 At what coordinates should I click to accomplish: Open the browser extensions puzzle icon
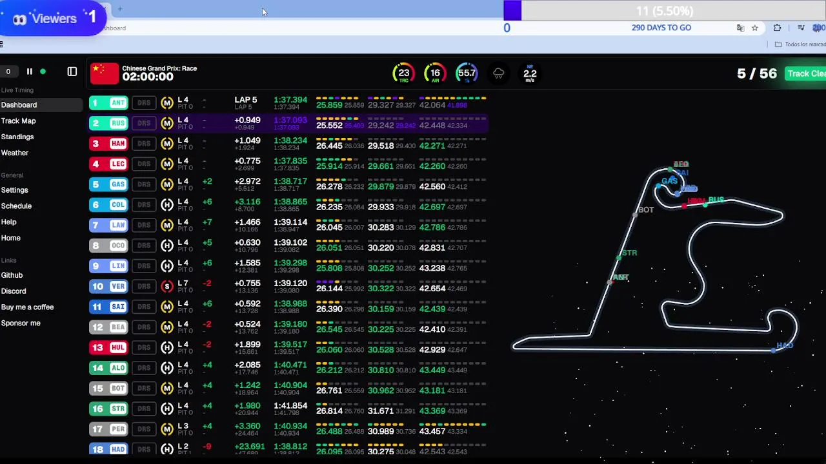(777, 28)
